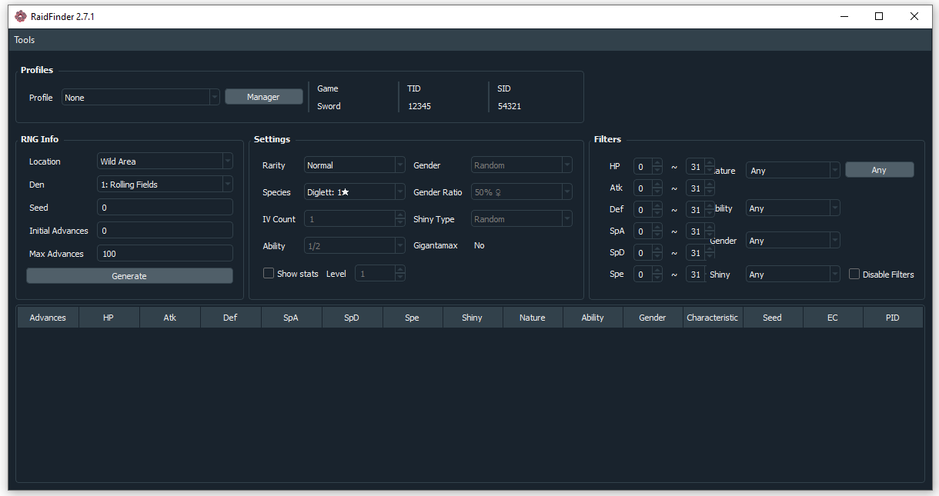
Task: Open the Den dropdown for Rolling Fields
Action: tap(165, 185)
